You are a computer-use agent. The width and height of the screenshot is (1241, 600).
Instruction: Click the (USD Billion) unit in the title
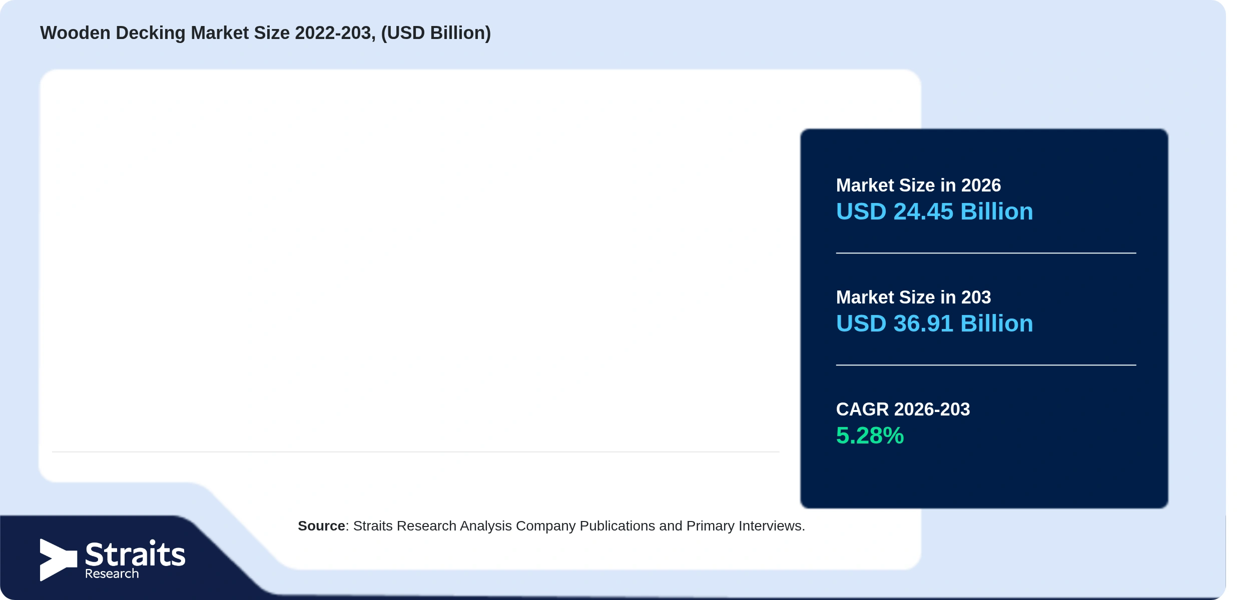(x=436, y=33)
